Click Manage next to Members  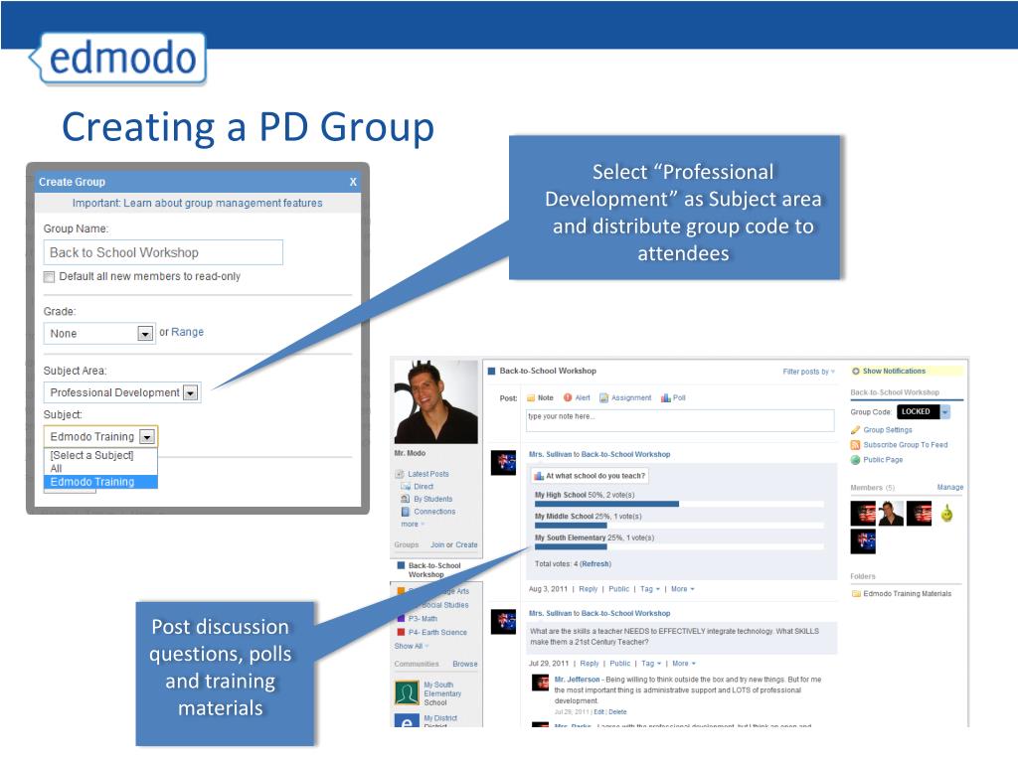[950, 487]
